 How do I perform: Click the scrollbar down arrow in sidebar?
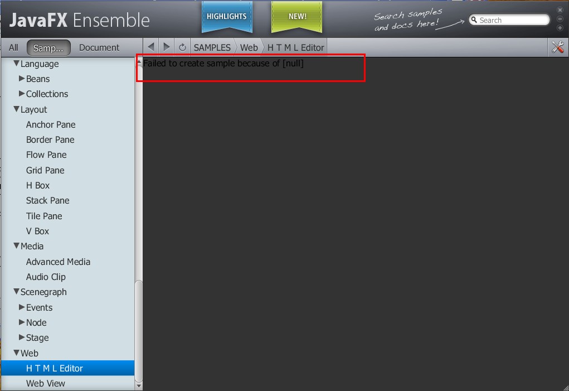138,385
